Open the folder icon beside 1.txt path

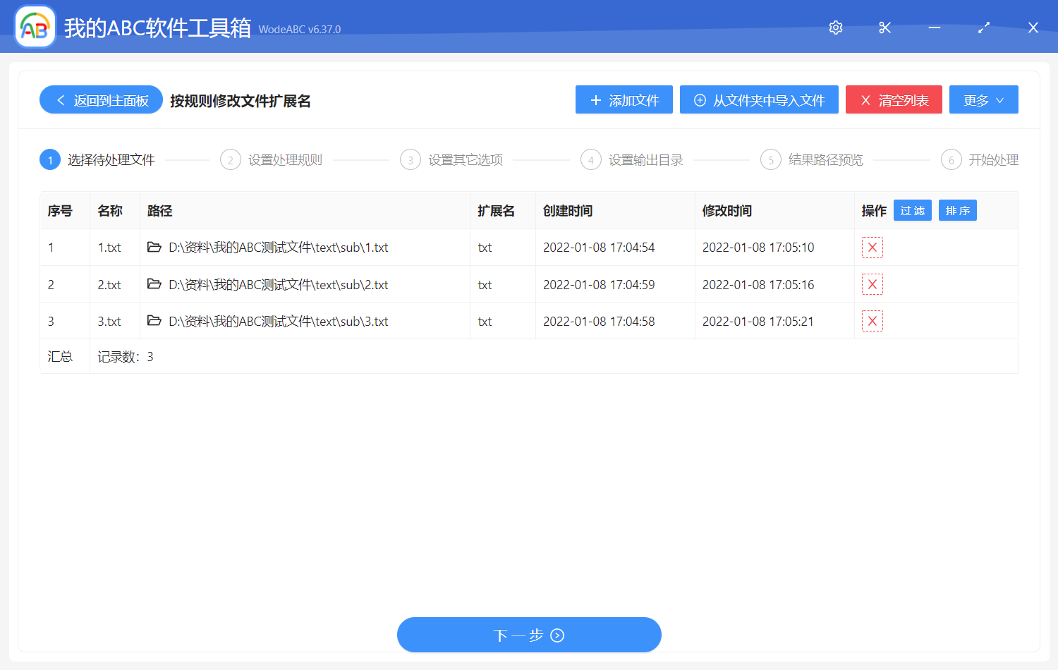pos(154,247)
